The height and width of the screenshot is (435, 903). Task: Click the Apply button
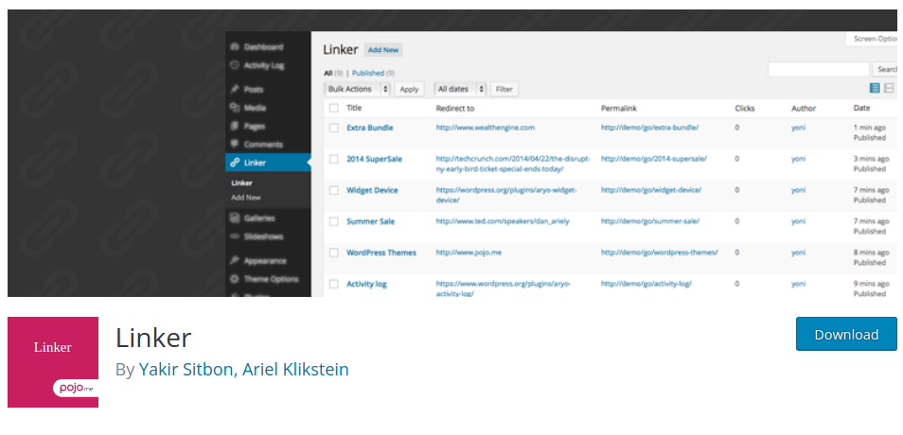pos(409,89)
